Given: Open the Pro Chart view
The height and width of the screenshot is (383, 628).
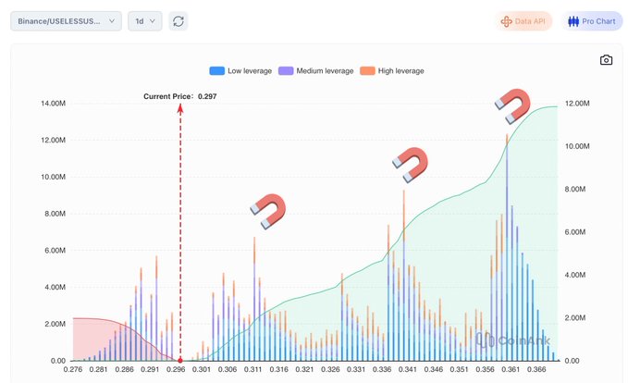Looking at the screenshot, I should point(592,21).
